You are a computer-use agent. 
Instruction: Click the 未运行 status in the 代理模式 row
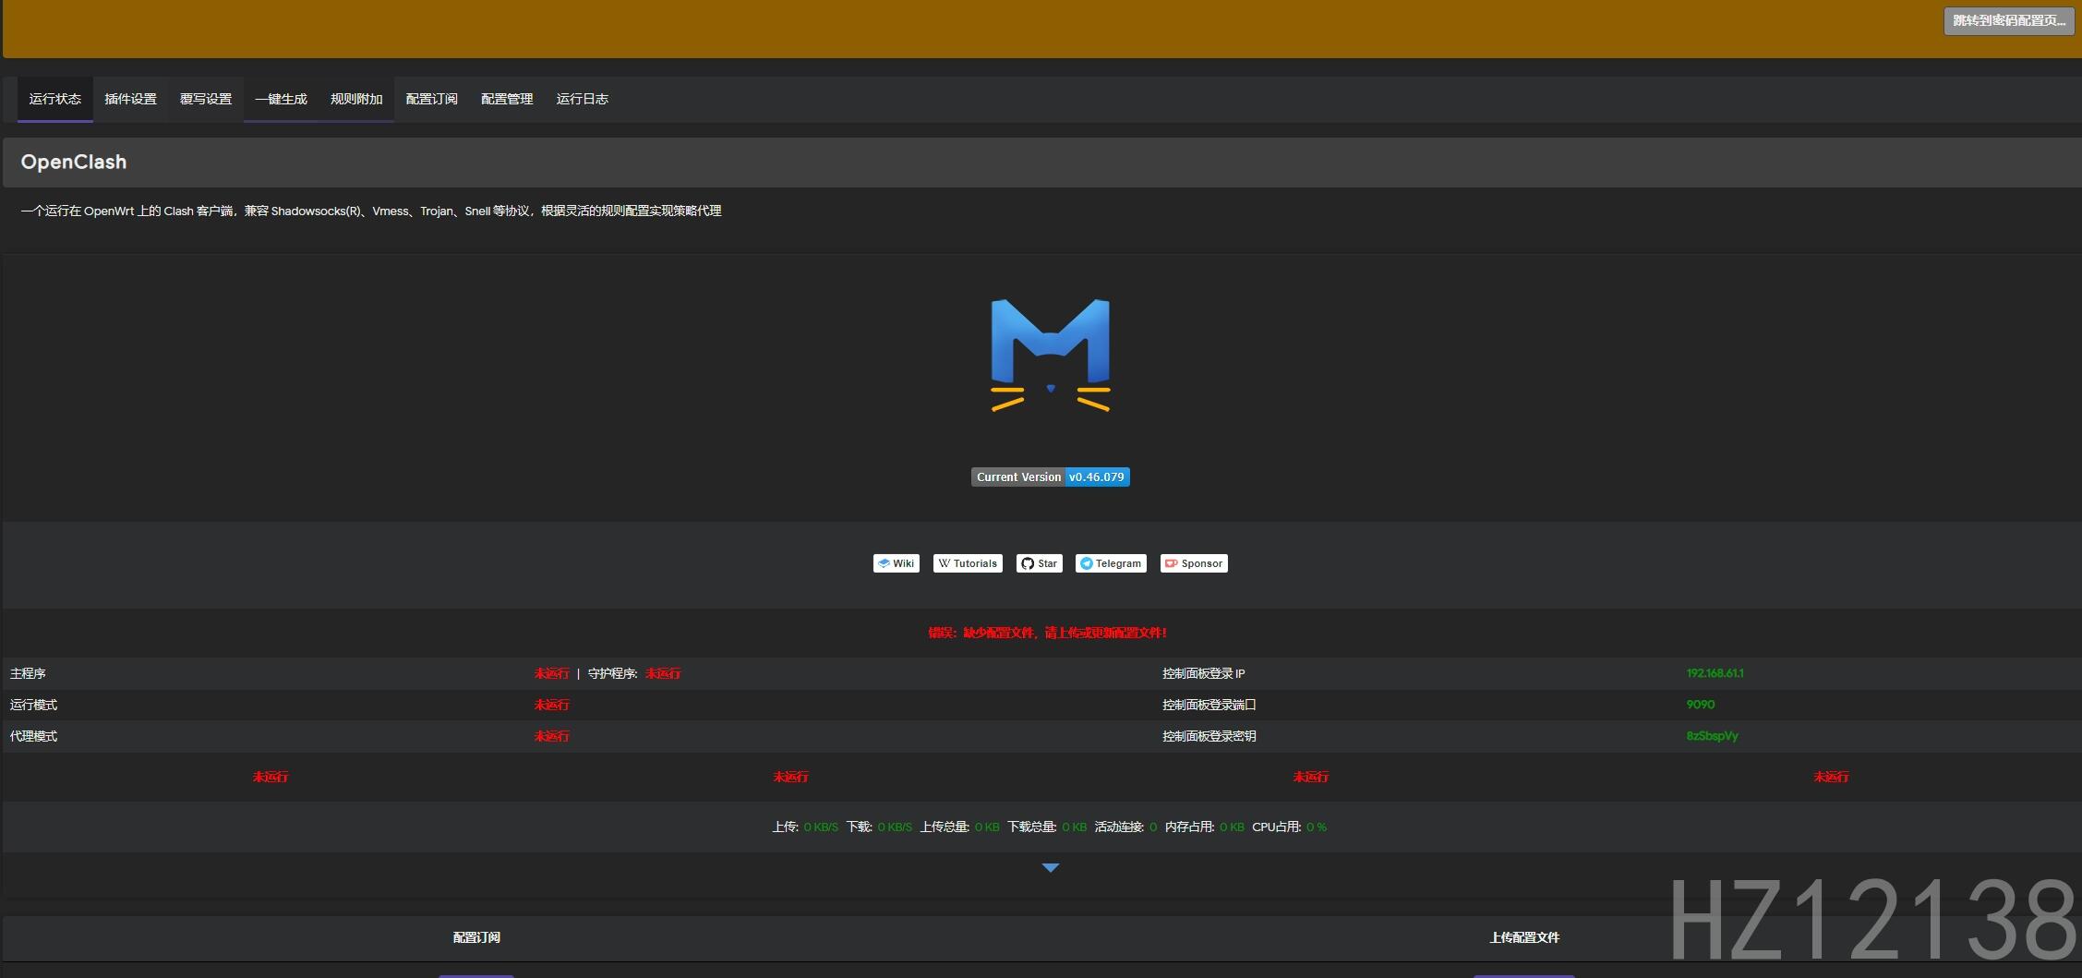[x=552, y=736]
